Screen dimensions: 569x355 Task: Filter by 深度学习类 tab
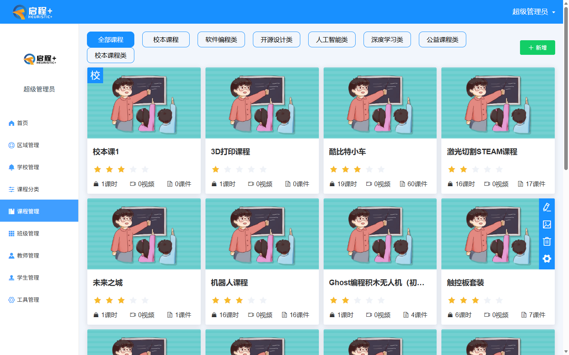tap(387, 39)
